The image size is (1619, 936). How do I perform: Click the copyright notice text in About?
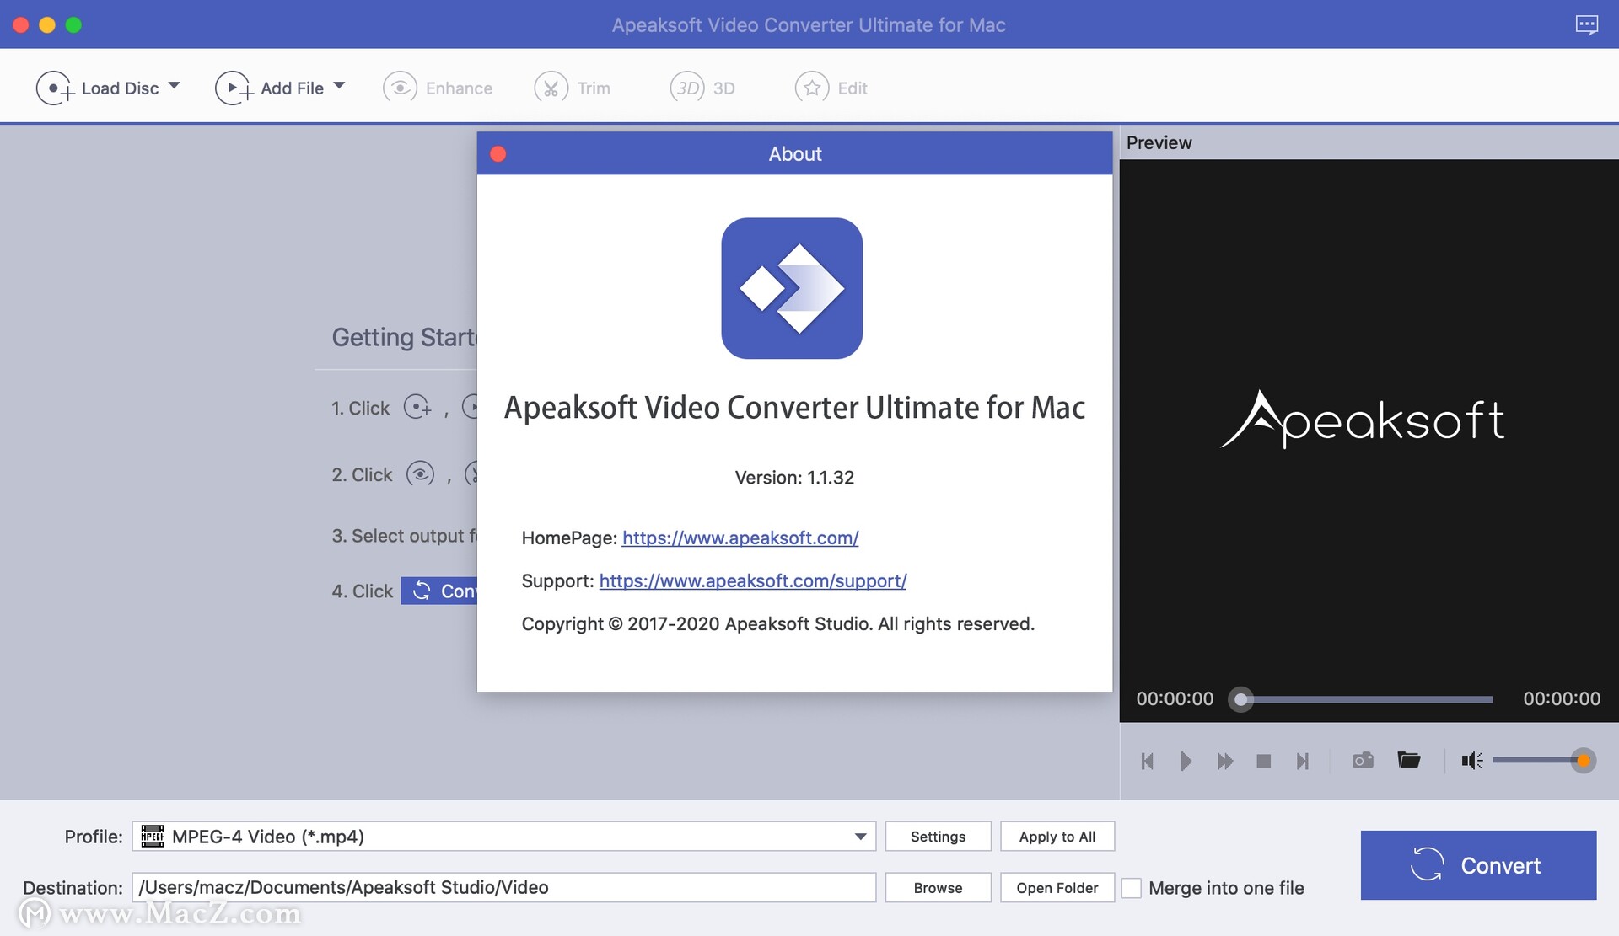[777, 623]
